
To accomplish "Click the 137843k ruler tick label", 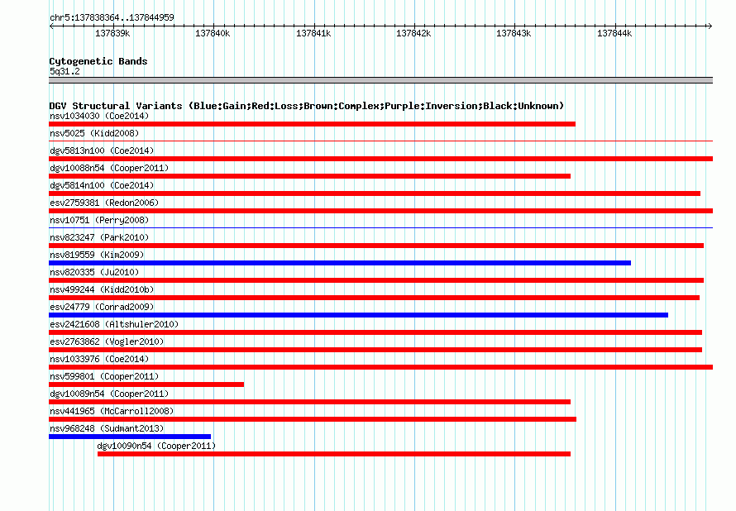I will tap(514, 34).
